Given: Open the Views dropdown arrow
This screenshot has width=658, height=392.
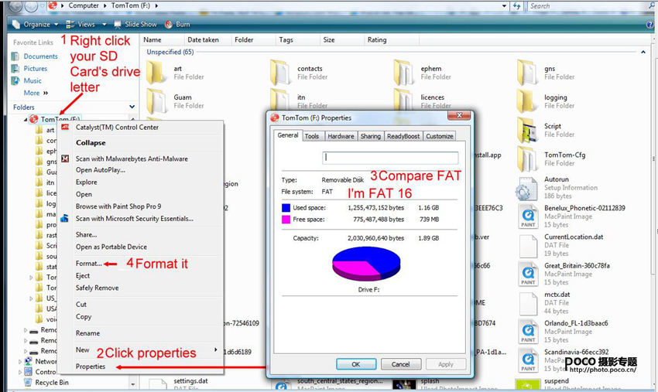Looking at the screenshot, I should coord(104,24).
